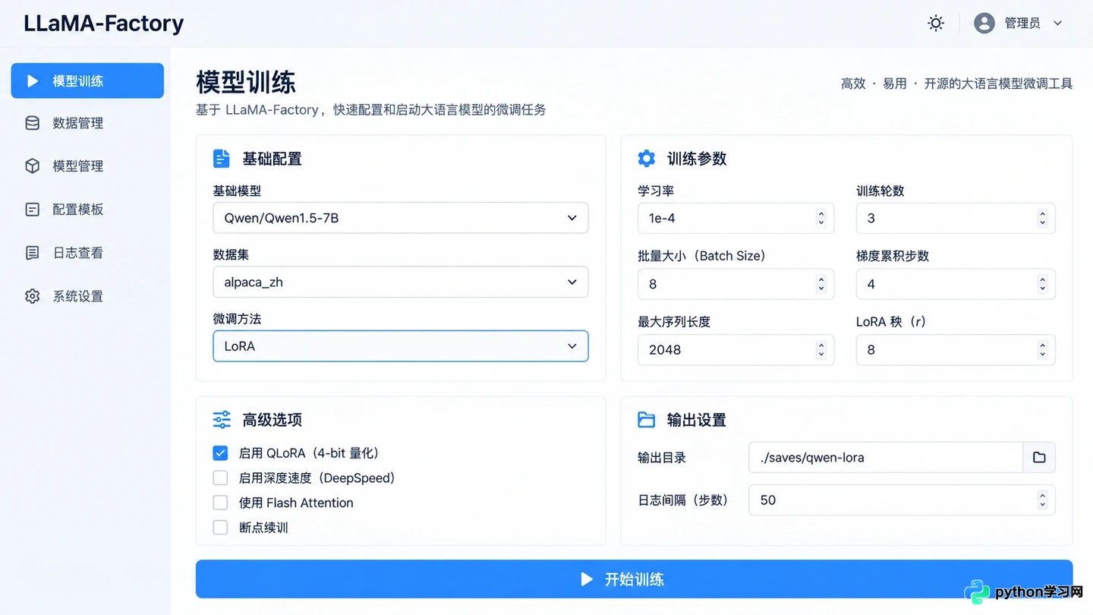Viewport: 1093px width, 615px height.
Task: Enable the 使用 Flash Attention checkbox
Action: coord(220,503)
